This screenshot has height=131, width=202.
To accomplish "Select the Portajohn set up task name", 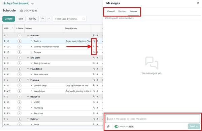I will point(42,63).
